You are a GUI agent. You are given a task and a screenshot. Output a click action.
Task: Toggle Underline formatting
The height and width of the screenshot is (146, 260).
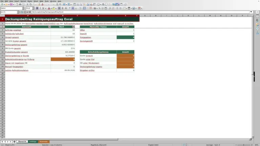point(43,8)
